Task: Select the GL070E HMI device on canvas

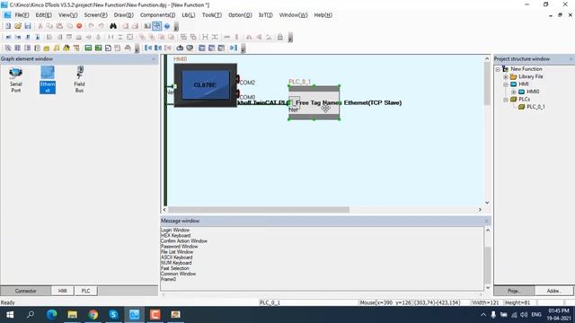Action: (206, 85)
